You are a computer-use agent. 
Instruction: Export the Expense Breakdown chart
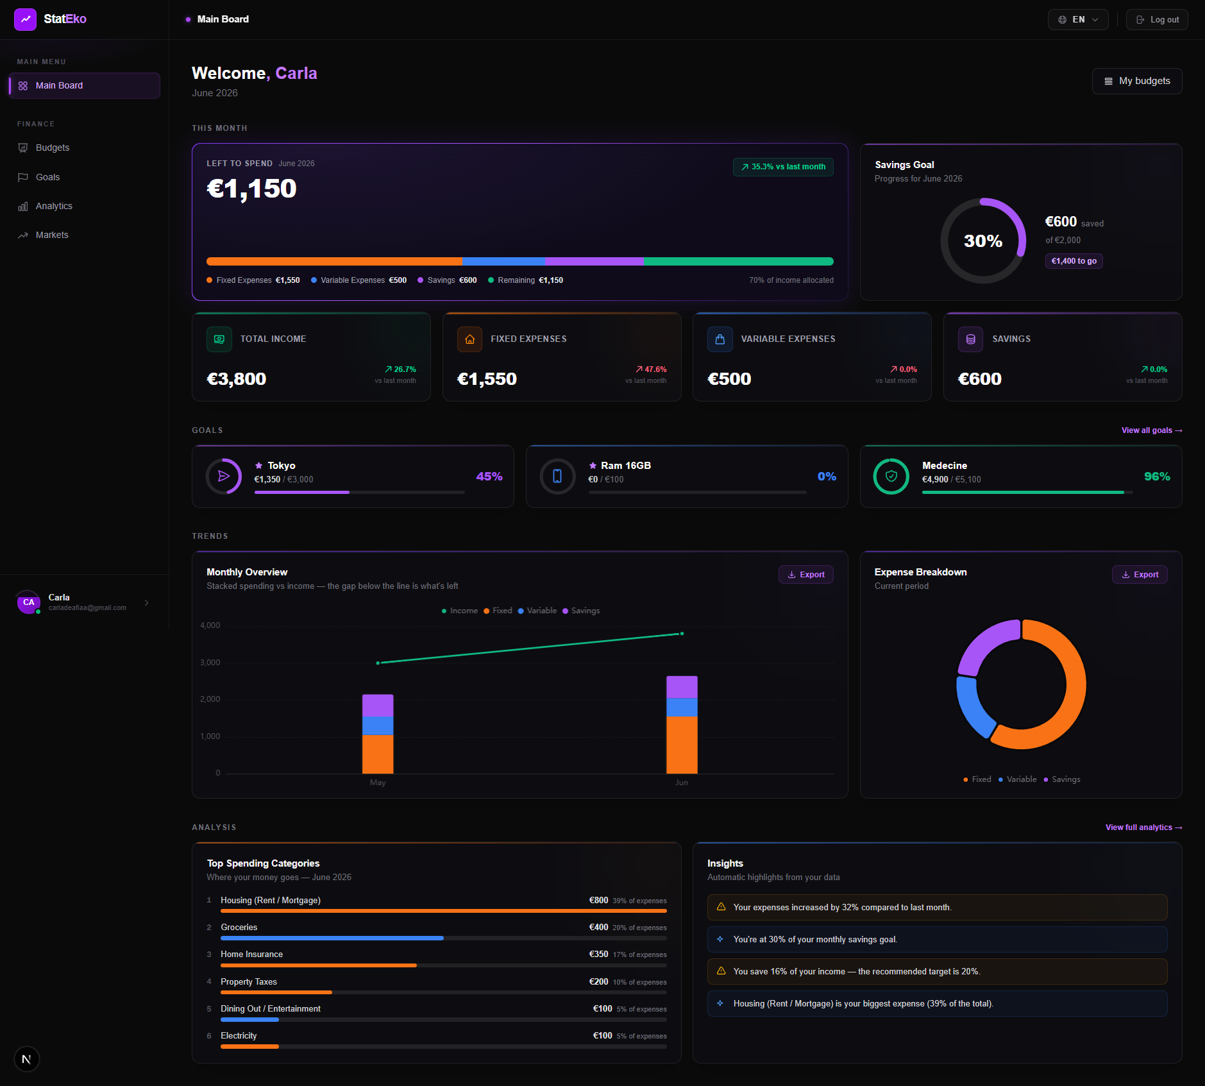tap(1140, 575)
